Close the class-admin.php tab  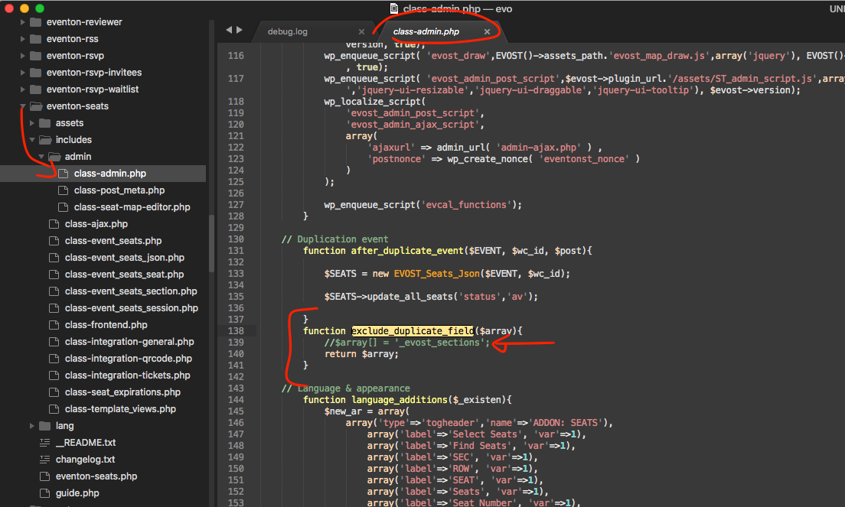click(487, 32)
